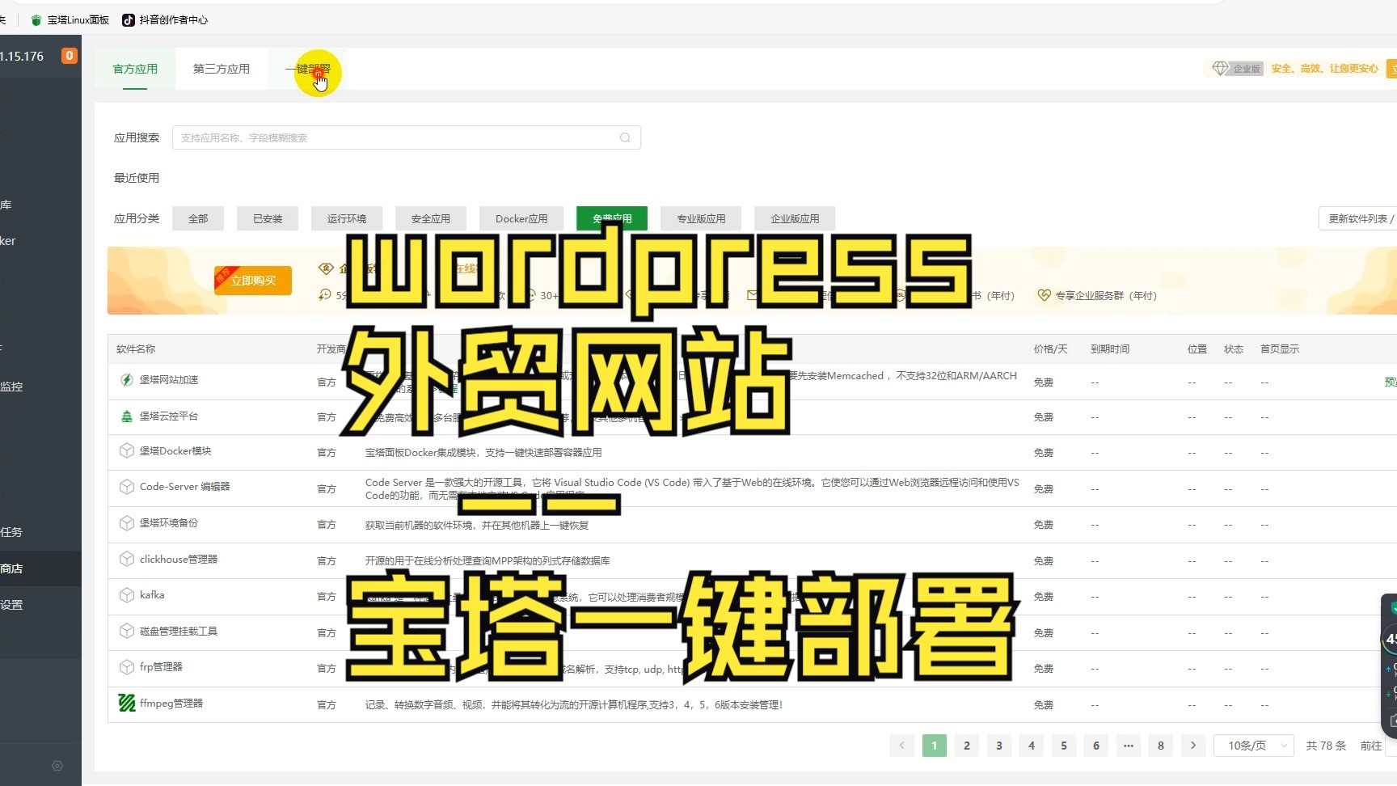Click the clickhouse管理器 cube icon

pos(127,560)
